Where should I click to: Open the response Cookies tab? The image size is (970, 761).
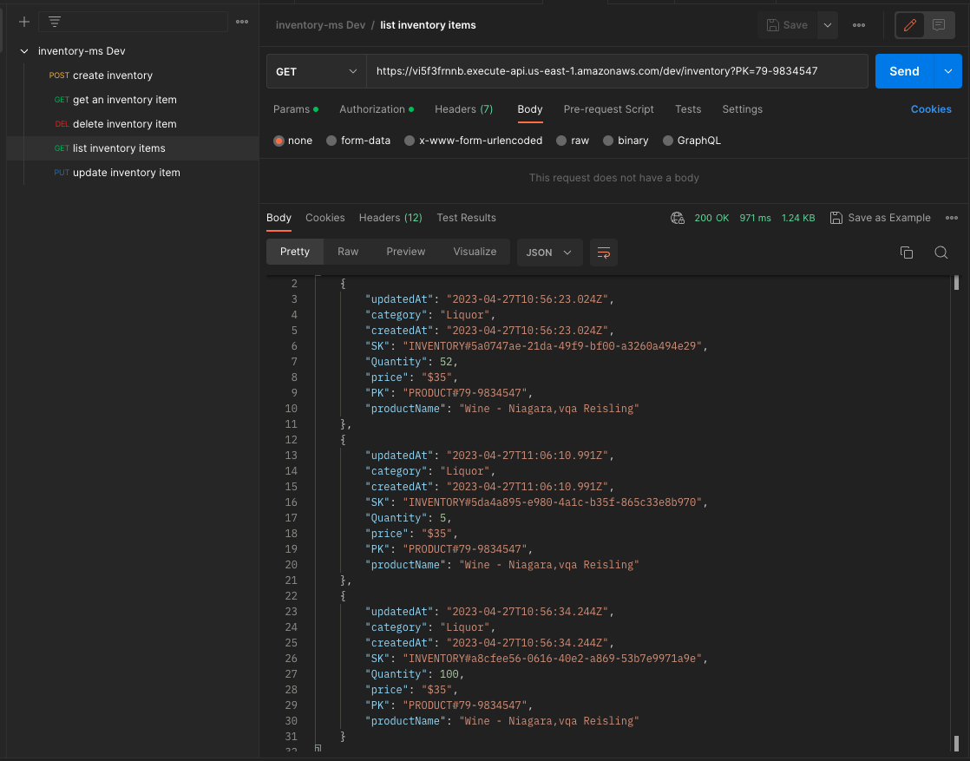pos(324,218)
